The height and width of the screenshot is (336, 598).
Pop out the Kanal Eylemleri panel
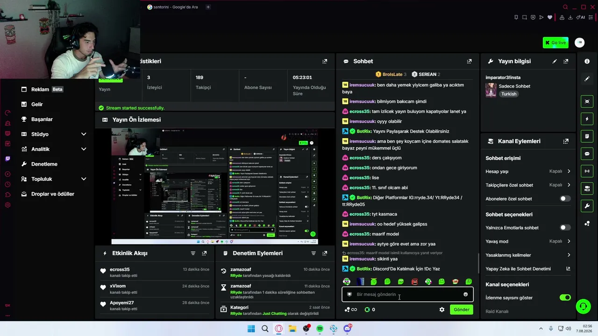(x=566, y=141)
